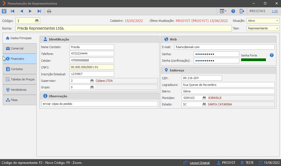281x166 pixels.
Task: Advance to the next record
Action: click(30, 11)
